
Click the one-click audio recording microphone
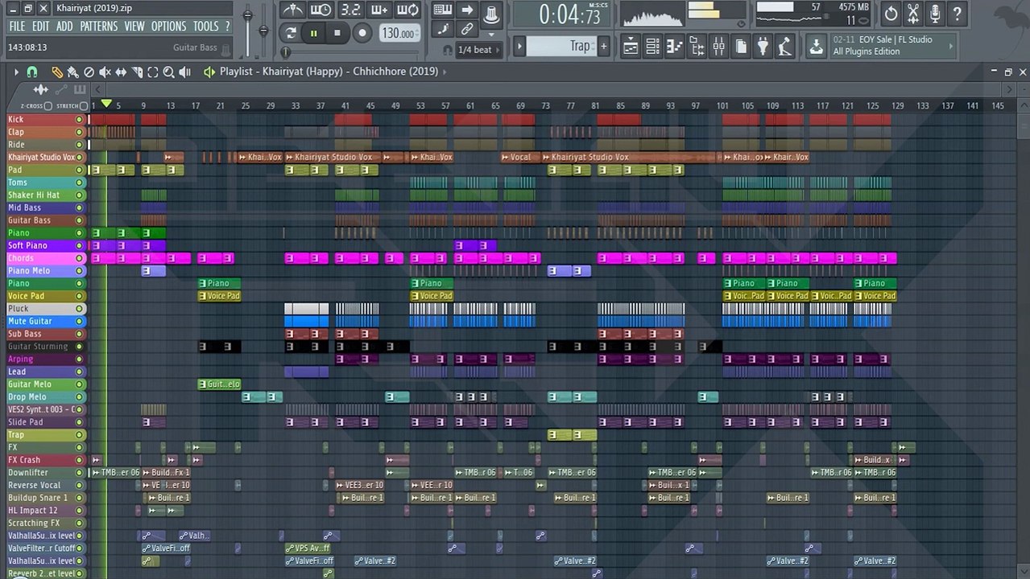pos(935,13)
